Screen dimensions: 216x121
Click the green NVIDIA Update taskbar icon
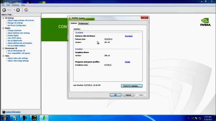click(x=44, y=118)
